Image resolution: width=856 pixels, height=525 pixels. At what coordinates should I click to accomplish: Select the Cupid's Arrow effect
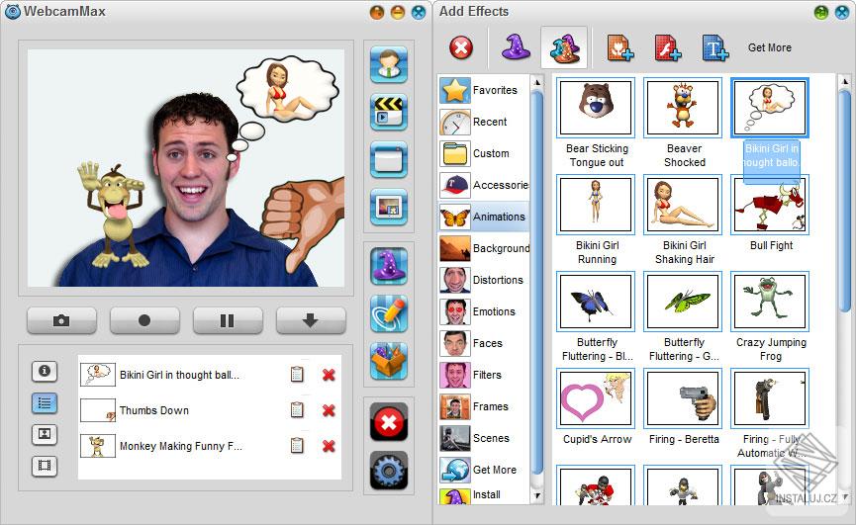pyautogui.click(x=596, y=398)
